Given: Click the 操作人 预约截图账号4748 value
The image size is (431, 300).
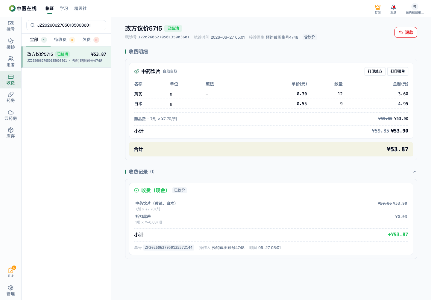Looking at the screenshot, I should tap(228, 248).
